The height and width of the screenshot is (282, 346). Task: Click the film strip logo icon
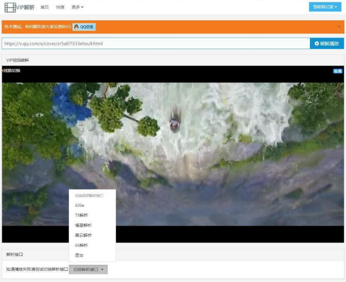click(10, 7)
